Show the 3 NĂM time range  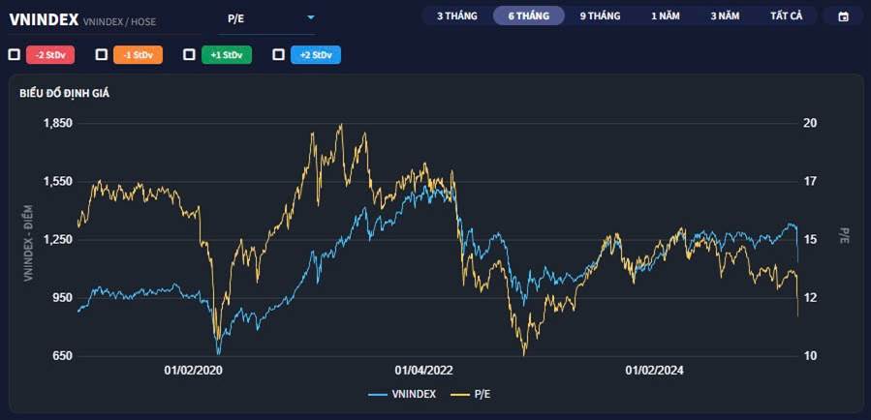726,16
